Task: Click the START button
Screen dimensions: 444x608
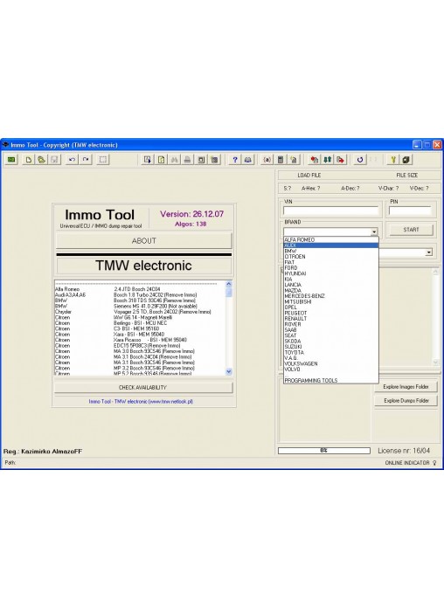Action: (x=411, y=230)
